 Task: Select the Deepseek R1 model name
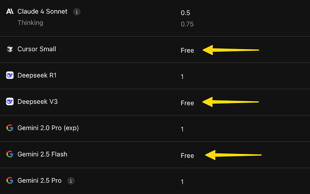(37, 75)
